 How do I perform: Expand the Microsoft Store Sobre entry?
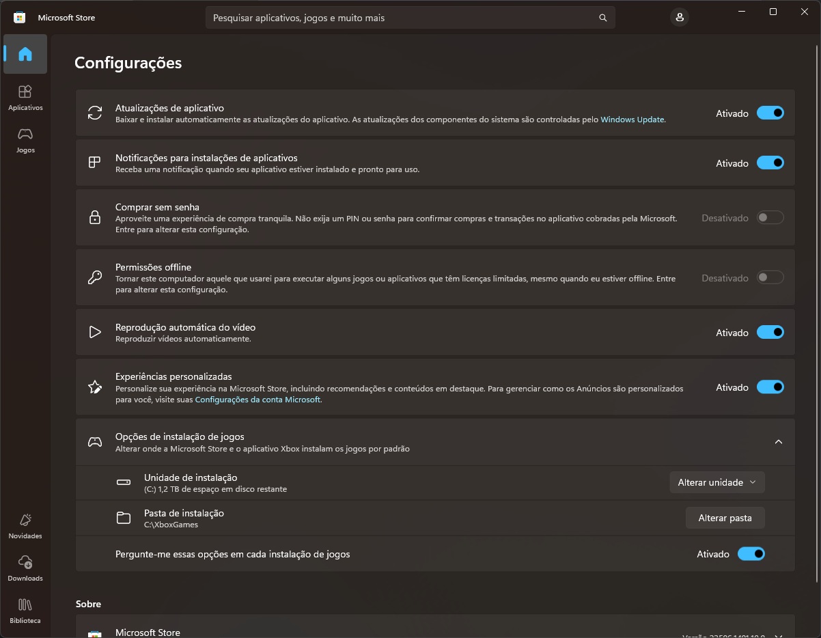778,635
